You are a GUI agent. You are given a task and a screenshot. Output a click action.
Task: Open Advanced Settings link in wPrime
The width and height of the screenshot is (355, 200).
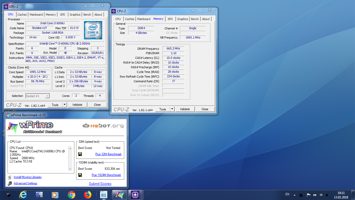point(25,183)
